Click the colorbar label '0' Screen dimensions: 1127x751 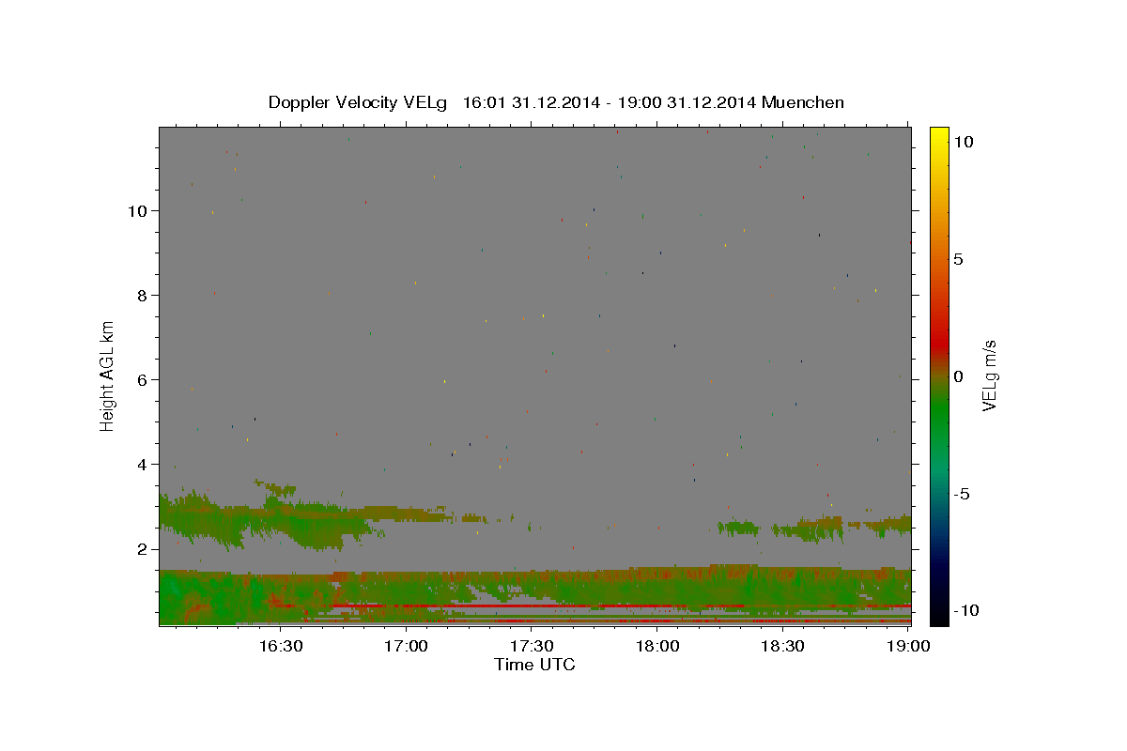(959, 376)
